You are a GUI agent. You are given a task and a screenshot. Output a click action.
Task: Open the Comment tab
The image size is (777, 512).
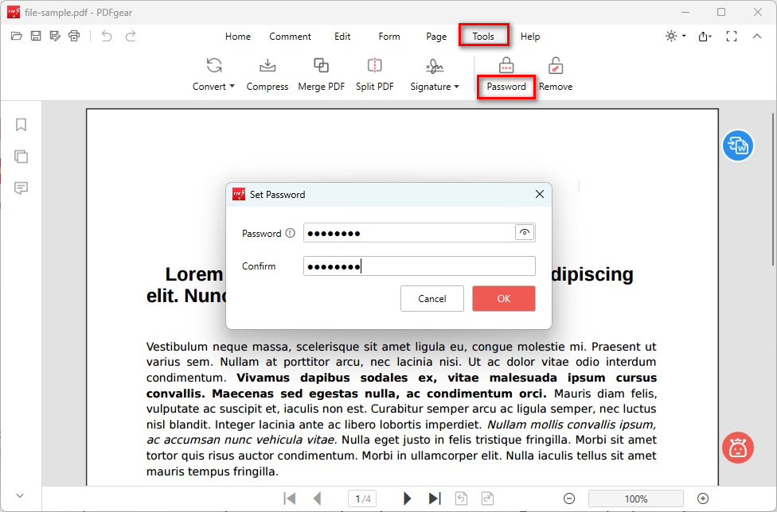(x=290, y=36)
